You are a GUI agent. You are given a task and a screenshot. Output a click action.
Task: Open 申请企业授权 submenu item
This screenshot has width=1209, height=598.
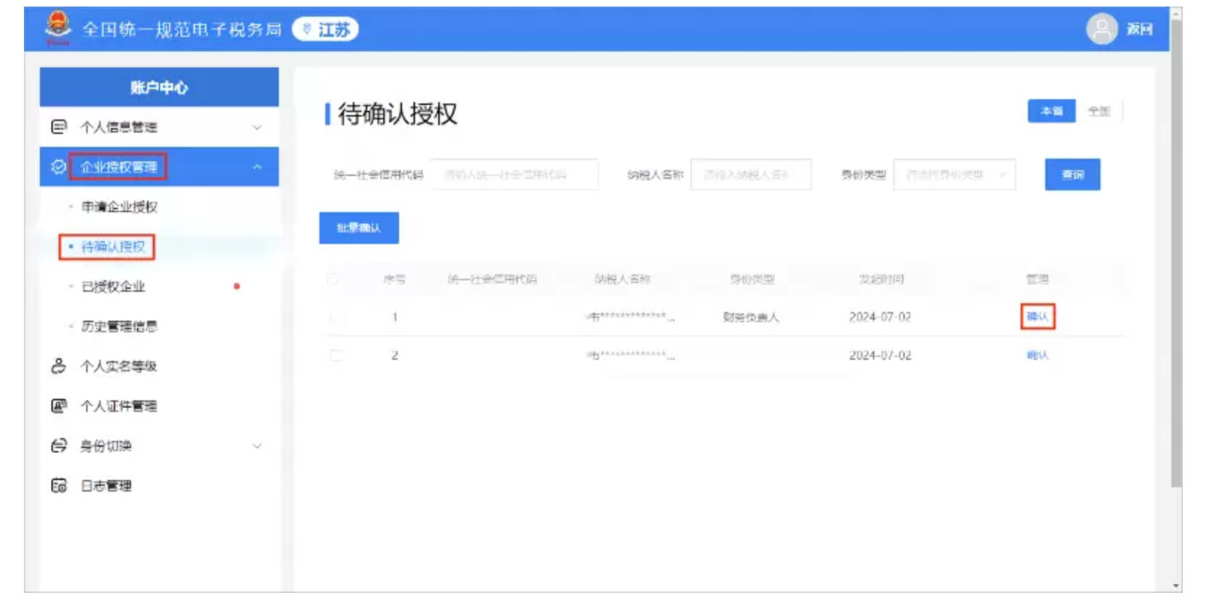[x=120, y=207]
